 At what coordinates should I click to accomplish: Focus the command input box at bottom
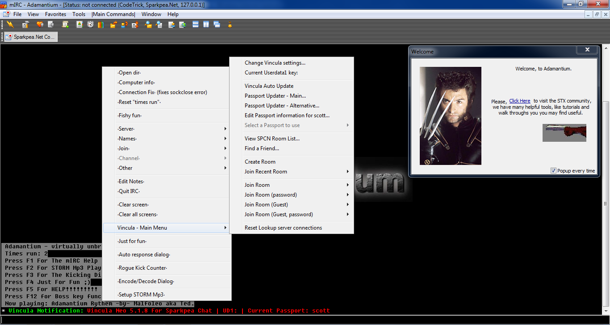click(x=305, y=320)
